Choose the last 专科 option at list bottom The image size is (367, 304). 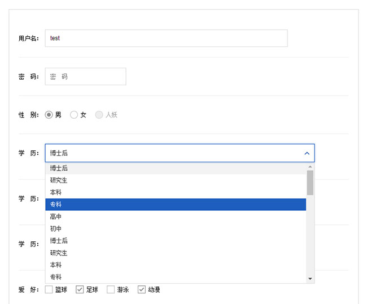point(175,277)
